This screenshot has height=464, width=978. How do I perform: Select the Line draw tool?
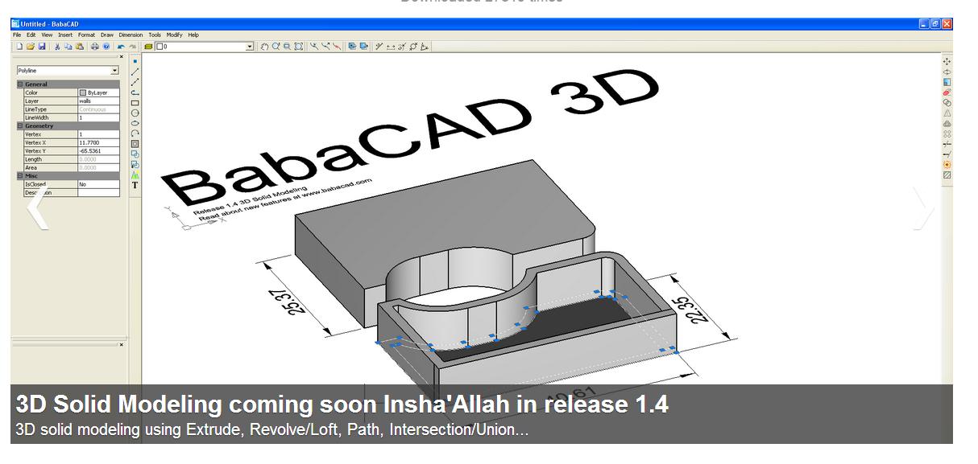[135, 72]
